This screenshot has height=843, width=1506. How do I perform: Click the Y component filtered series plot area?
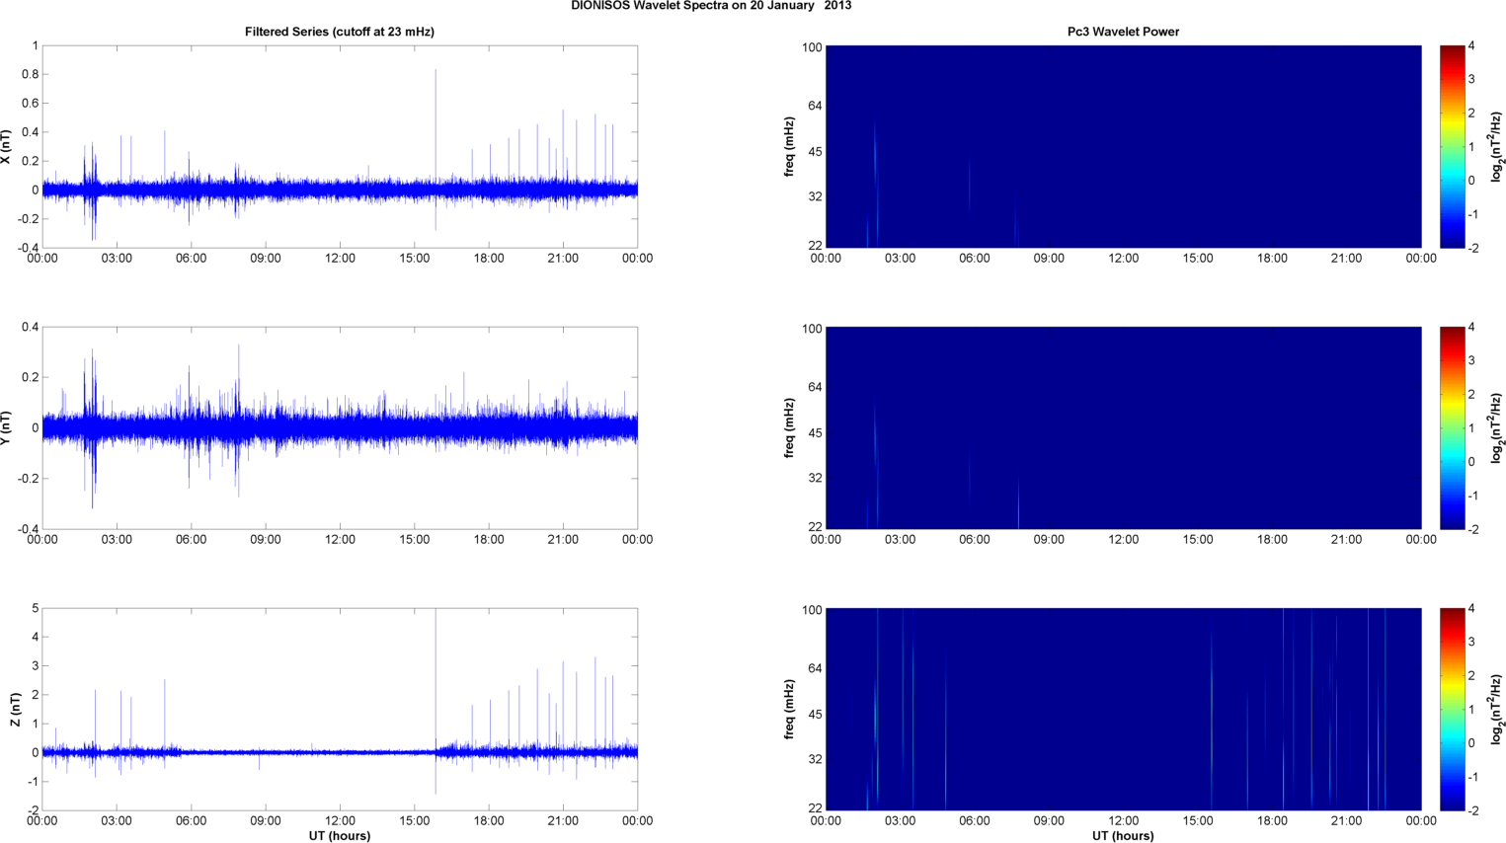click(x=340, y=428)
